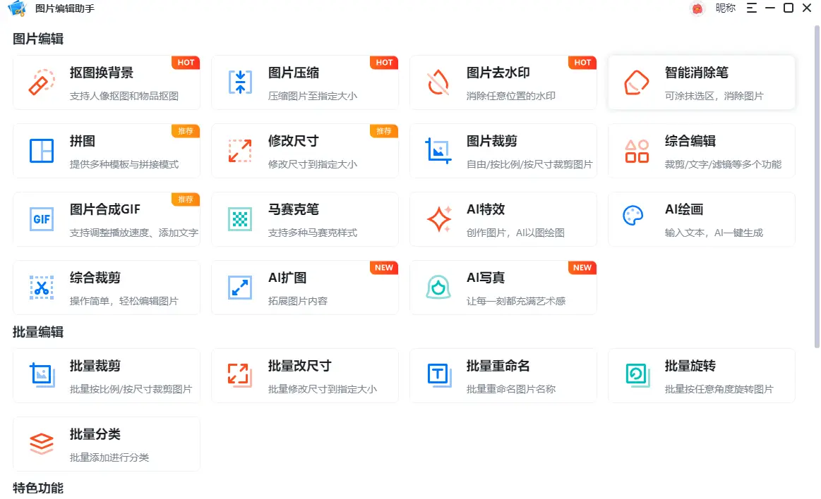This screenshot has width=821, height=499.
Task: Click the AI扩图 expand icon
Action: (240, 288)
